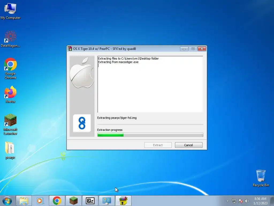The height and width of the screenshot is (206, 274).
Task: Close the OS X Tiger extractor window
Action: point(202,49)
